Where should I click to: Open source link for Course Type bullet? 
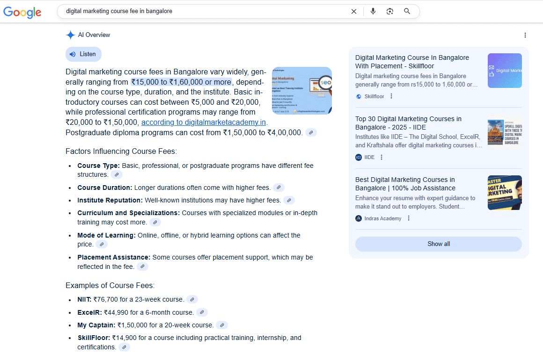[117, 175]
